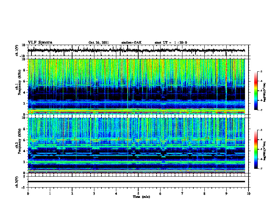
Task: Click time axis tick label "4"
Action: (x=116, y=194)
